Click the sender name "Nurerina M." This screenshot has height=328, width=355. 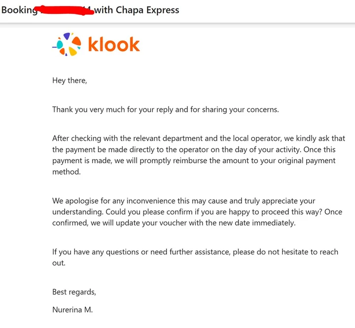(72, 310)
